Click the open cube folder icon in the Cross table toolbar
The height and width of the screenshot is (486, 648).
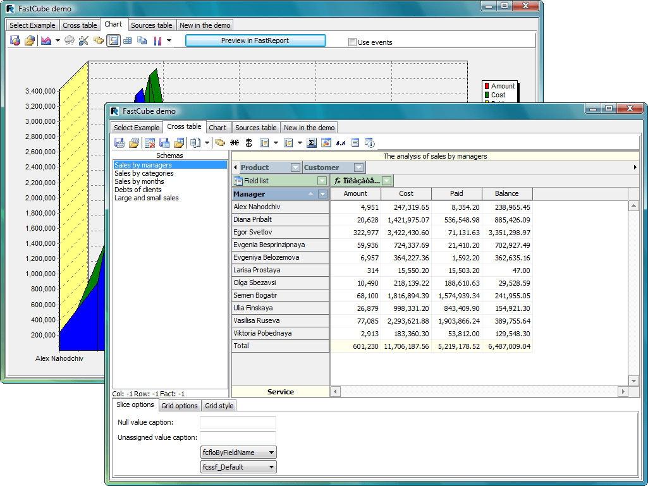click(134, 143)
